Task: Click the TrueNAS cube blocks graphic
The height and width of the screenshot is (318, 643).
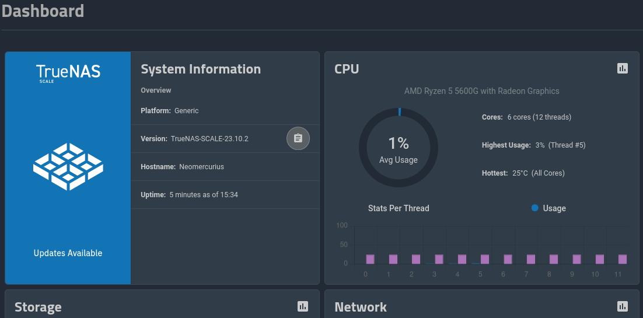Action: click(68, 166)
